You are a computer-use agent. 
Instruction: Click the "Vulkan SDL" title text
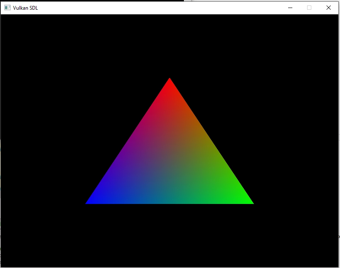coord(25,8)
